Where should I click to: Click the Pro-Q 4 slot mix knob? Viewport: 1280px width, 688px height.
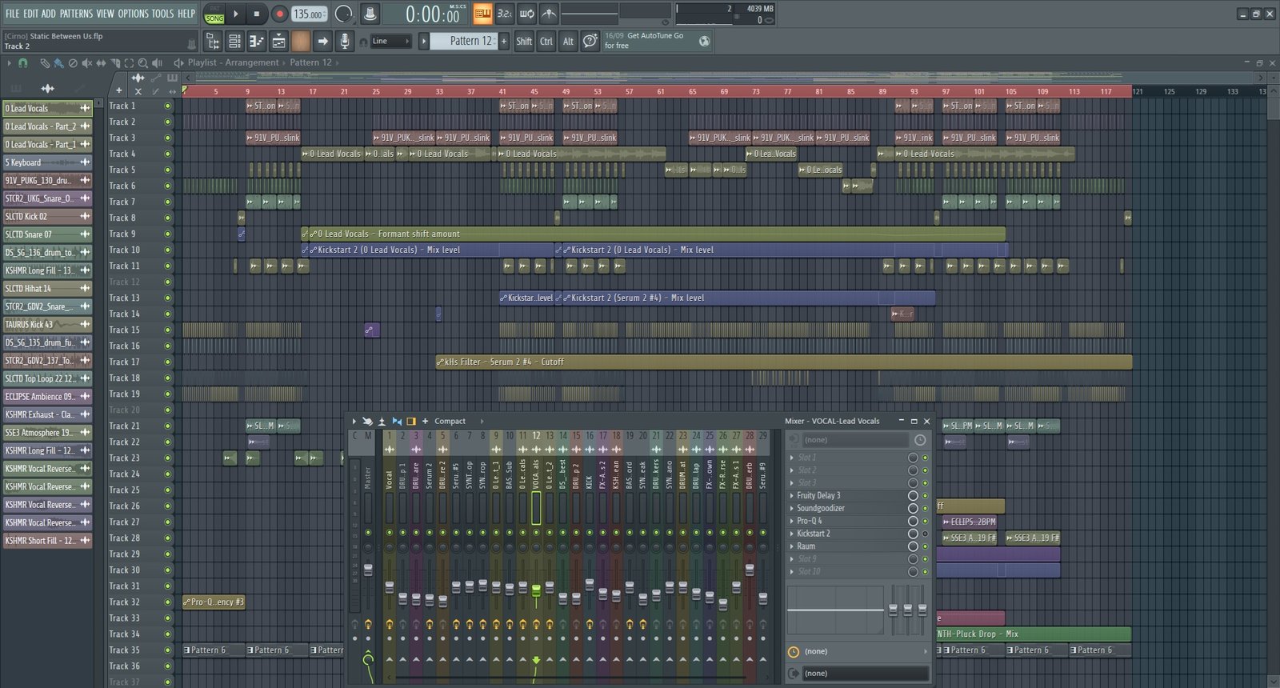coord(913,521)
